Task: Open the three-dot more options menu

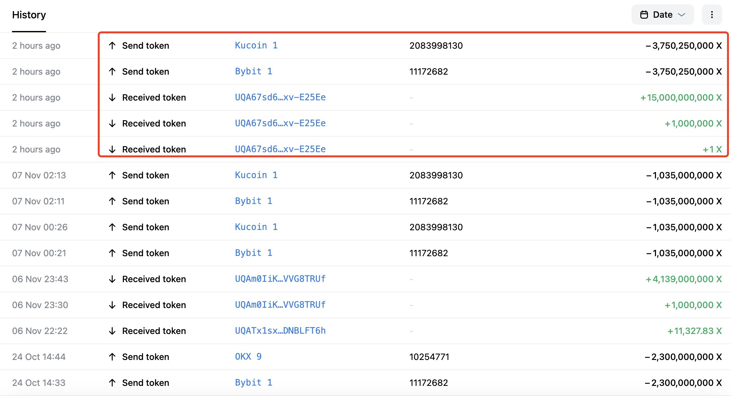Action: click(x=712, y=15)
